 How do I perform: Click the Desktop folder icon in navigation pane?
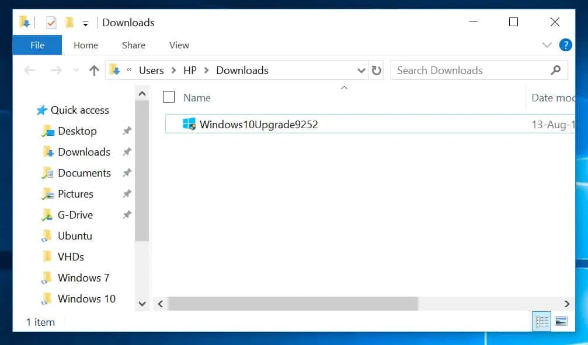(48, 131)
